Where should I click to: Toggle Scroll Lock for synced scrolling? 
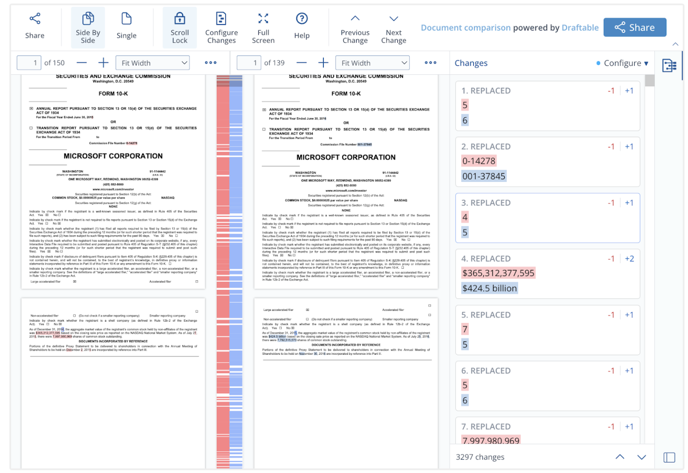[179, 27]
